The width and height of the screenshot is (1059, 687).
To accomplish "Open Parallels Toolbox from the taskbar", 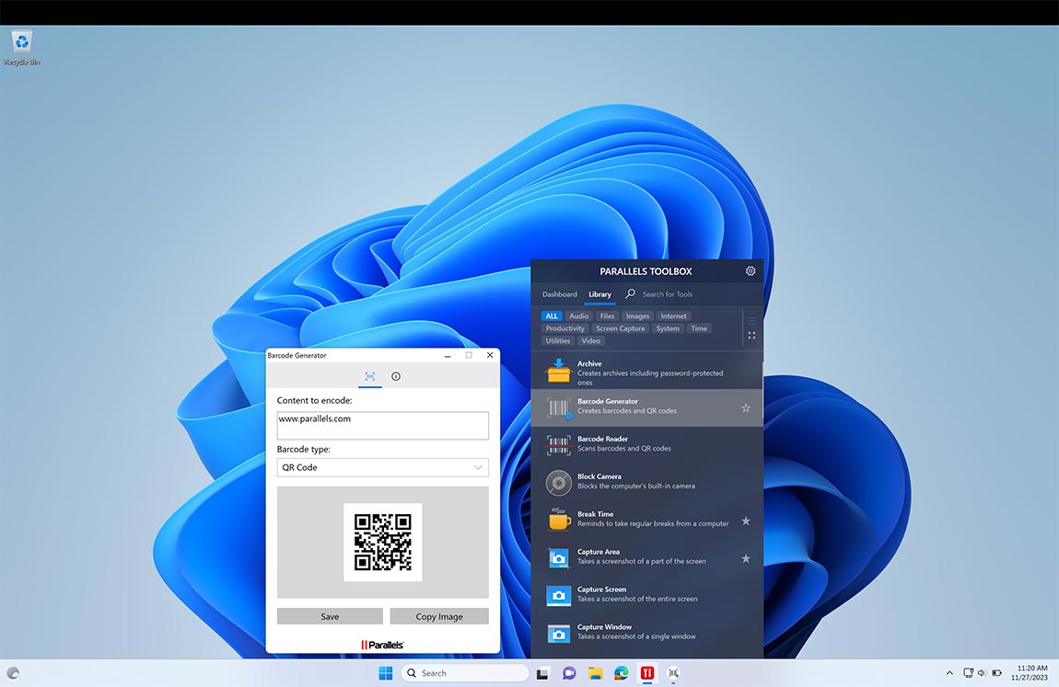I will point(646,672).
